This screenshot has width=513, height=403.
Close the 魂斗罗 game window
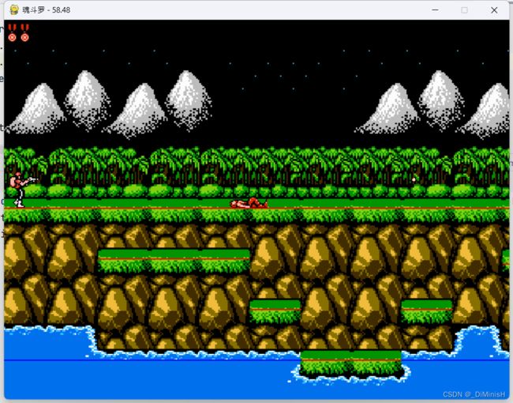tap(494, 10)
